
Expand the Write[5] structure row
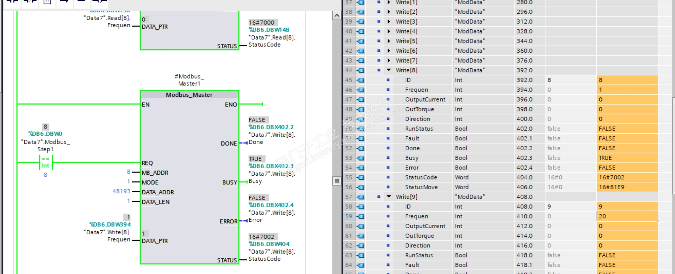[x=389, y=41]
